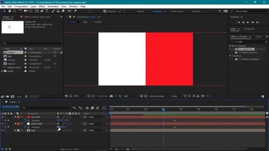This screenshot has height=151, width=269.
Task: Select the Clone Stamp tool
Action: 58,11
